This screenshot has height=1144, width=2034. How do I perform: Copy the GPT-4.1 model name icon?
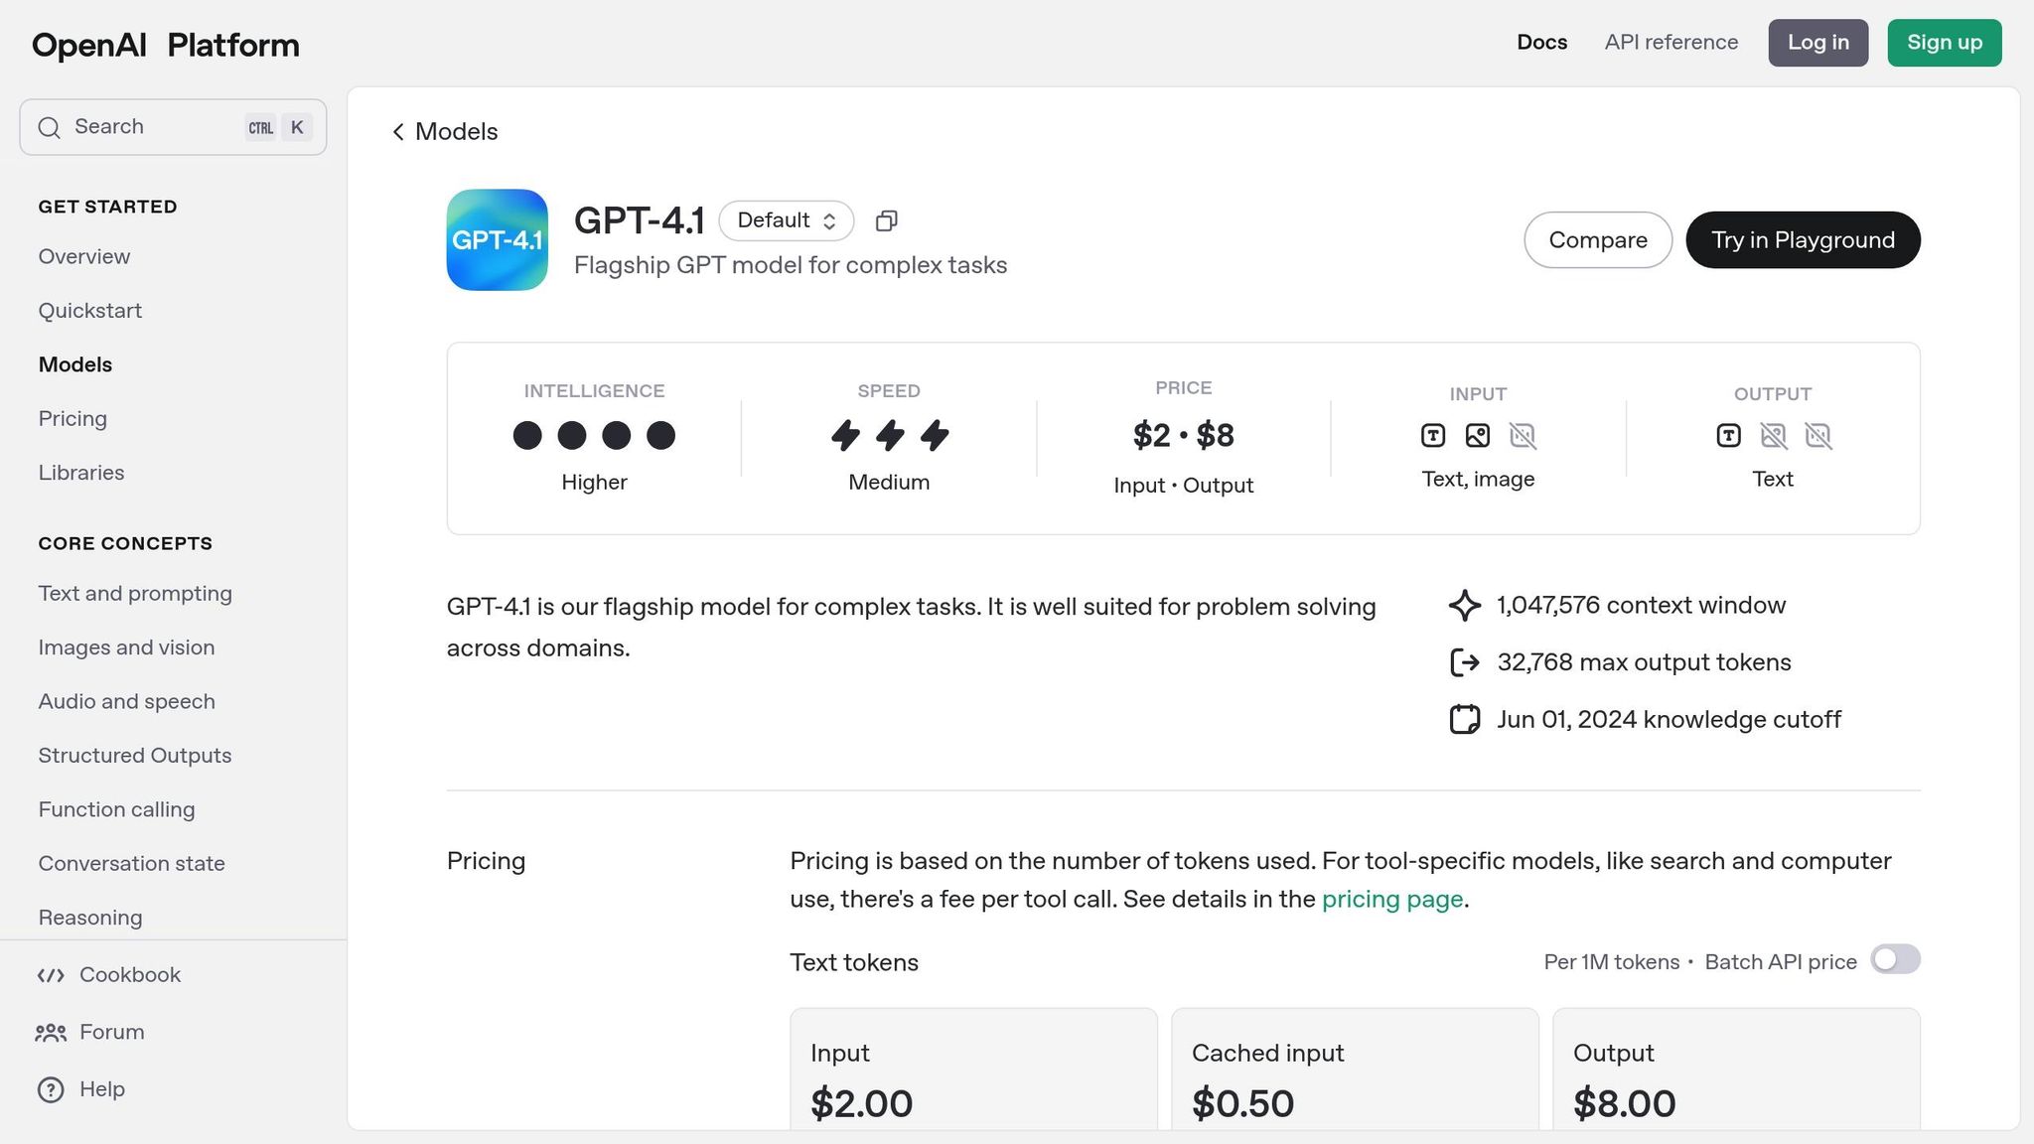886,220
